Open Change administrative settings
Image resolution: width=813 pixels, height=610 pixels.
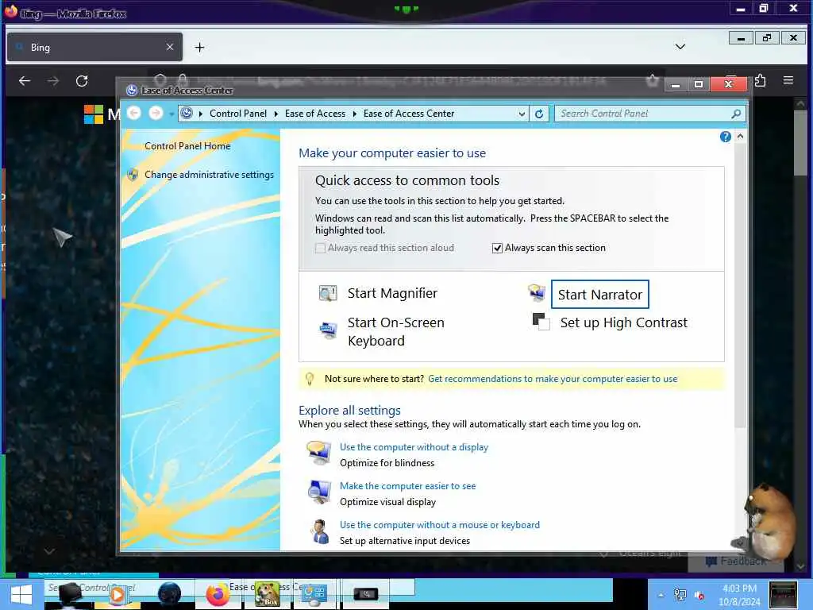pos(209,175)
